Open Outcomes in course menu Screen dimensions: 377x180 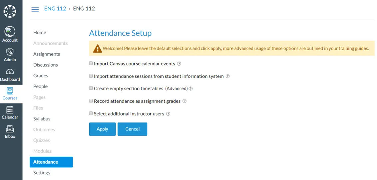(44, 129)
